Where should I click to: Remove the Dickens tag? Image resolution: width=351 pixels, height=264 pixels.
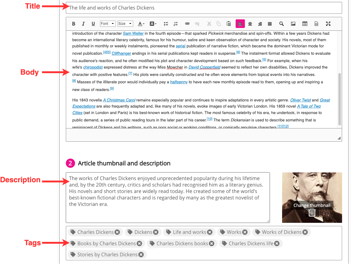click(156, 232)
